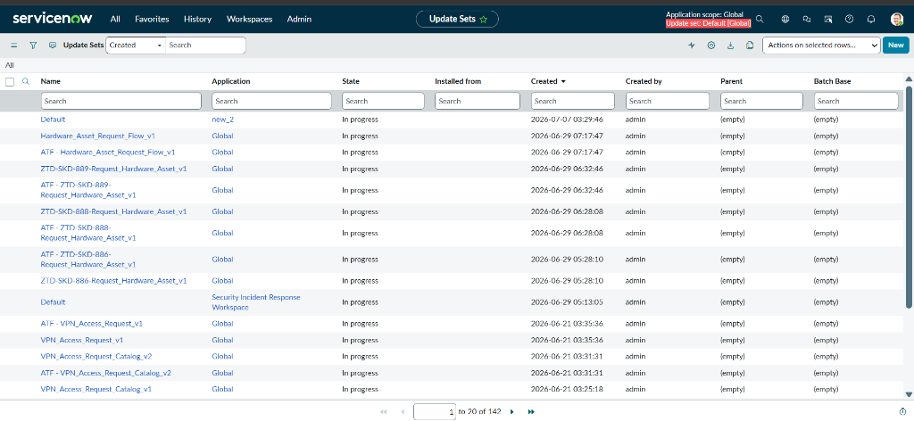Open the list personalize gear icon

click(711, 45)
